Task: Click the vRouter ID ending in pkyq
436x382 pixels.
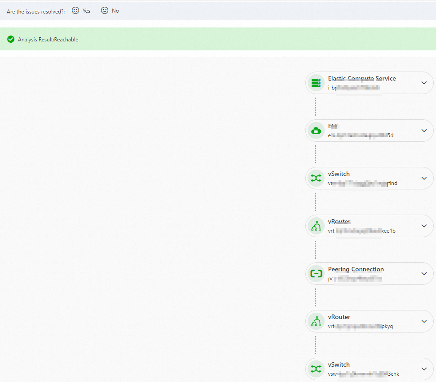Action: [x=361, y=326]
